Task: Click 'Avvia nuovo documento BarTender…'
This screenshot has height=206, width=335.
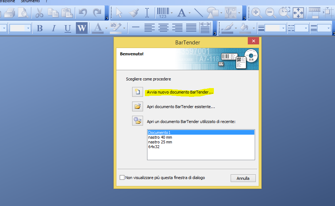Action: [x=180, y=92]
